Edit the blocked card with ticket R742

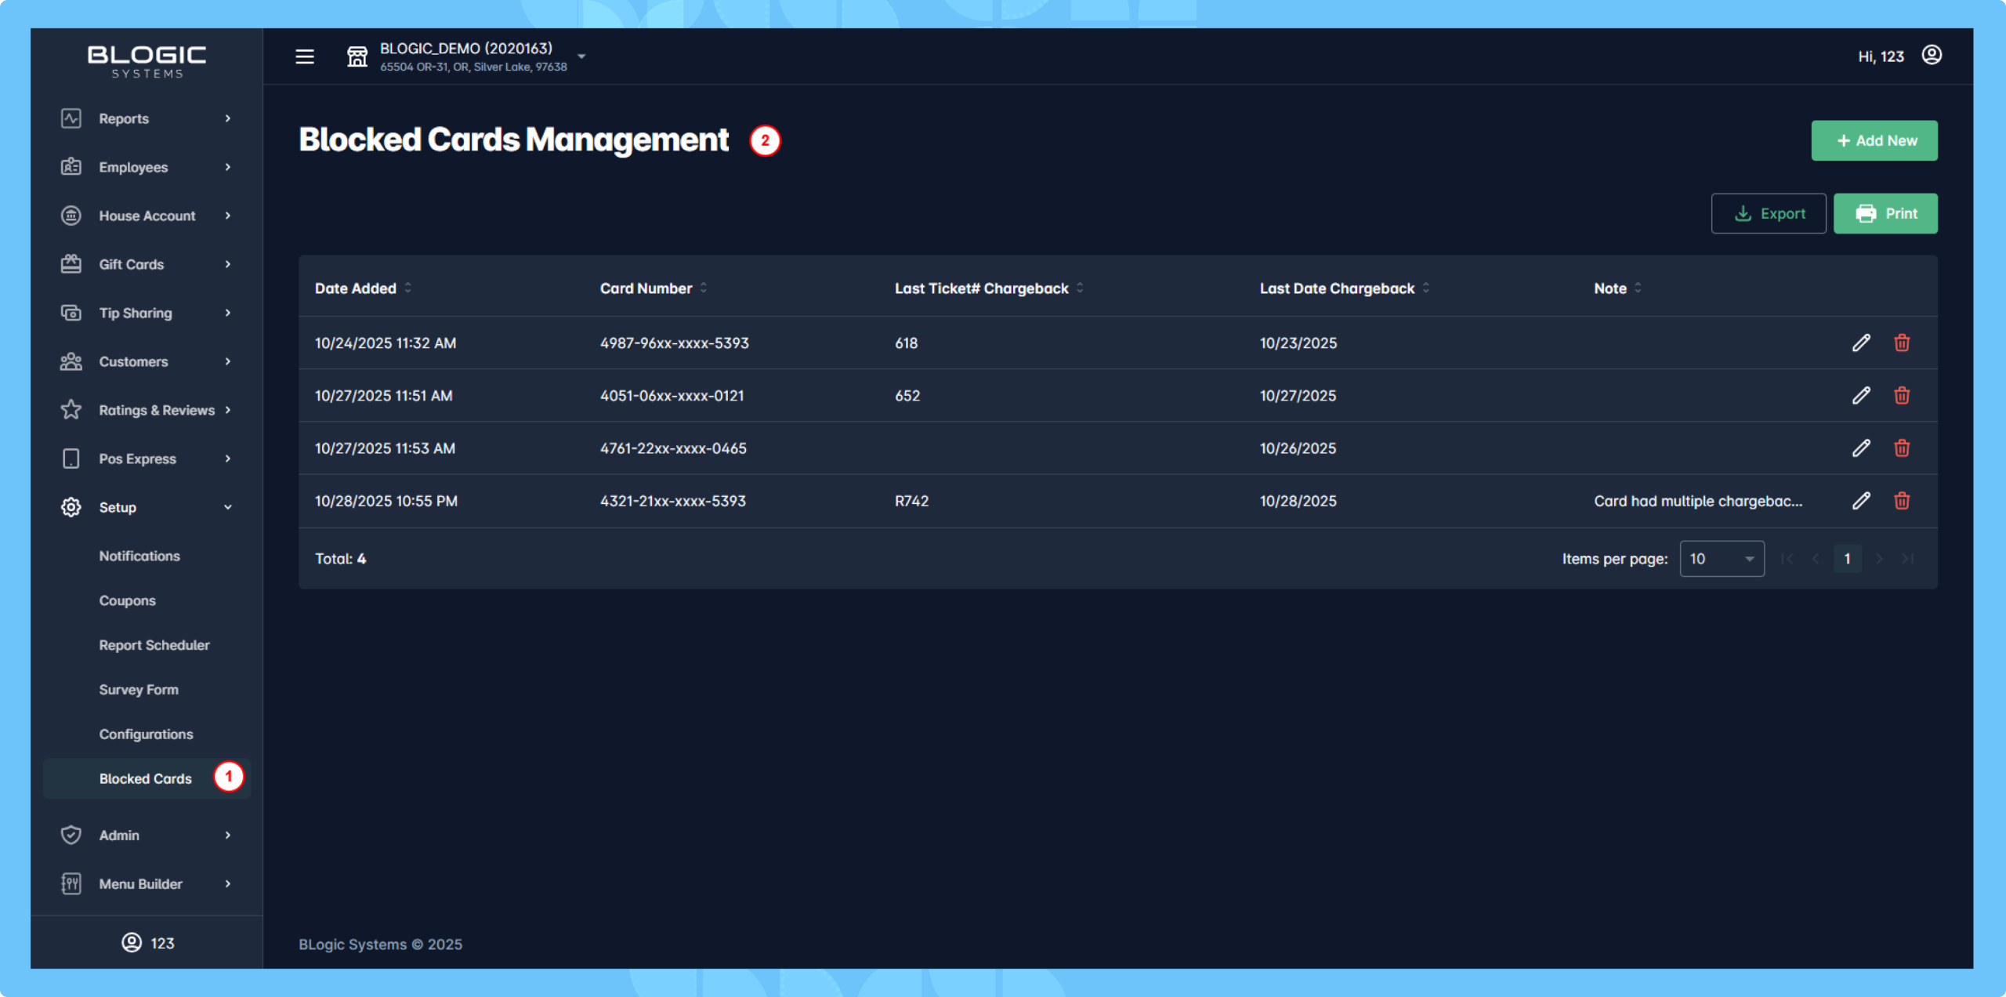(1861, 500)
